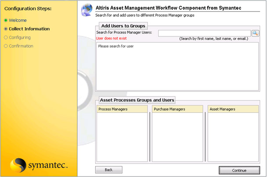Select the Welcome step indicator

6,20
